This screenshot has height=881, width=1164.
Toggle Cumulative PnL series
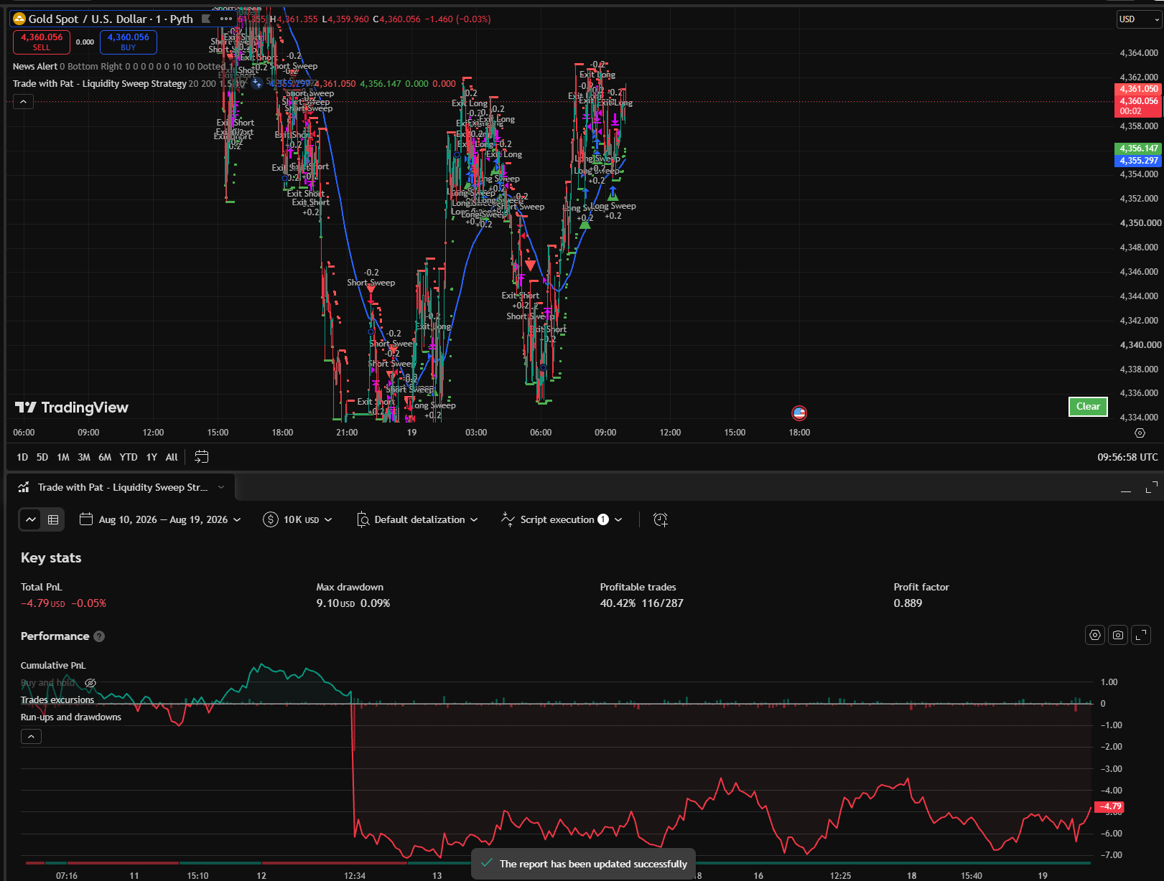[53, 665]
